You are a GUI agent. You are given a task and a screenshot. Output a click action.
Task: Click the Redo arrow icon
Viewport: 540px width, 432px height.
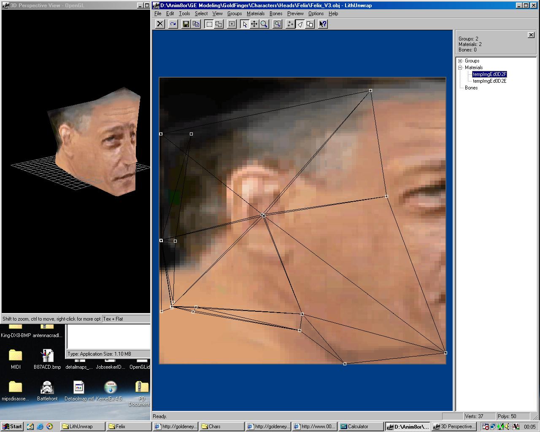(173, 24)
